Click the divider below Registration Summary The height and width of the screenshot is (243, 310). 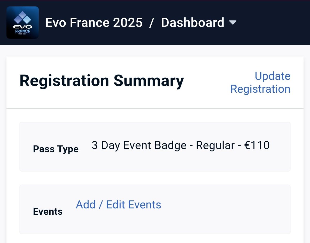tap(155, 109)
